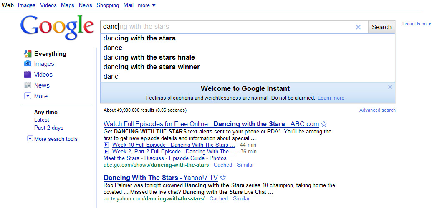Image resolution: width=432 pixels, height=208 pixels.
Task: Filter results by Images in the sidebar
Action: [44, 64]
